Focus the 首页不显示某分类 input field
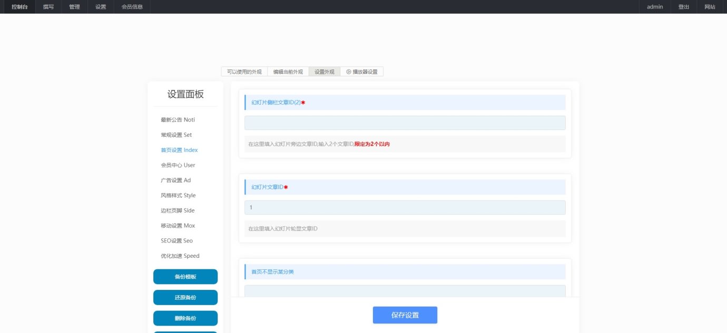The image size is (727, 333). point(405,291)
